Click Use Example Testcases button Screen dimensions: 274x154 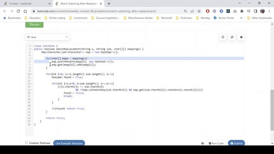click(x=69, y=143)
